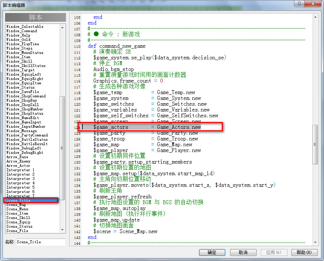This screenshot has width=324, height=261.
Task: Click line '$scene = Scene_Map.new'
Action: tap(125, 231)
